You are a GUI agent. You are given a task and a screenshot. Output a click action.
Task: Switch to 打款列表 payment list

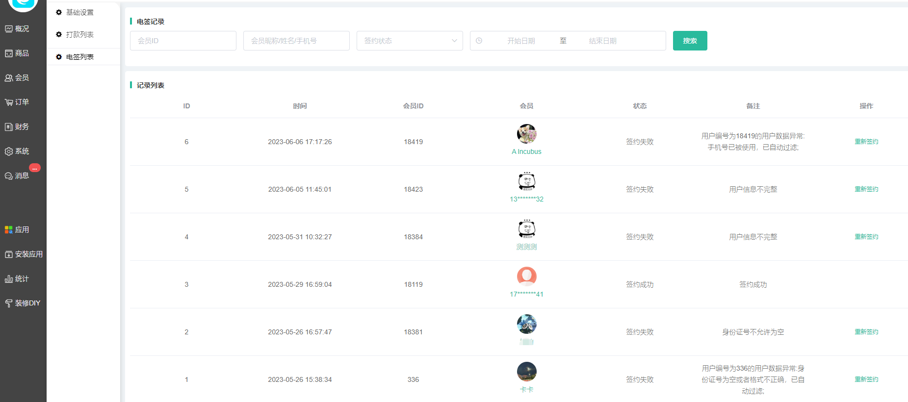(x=79, y=34)
